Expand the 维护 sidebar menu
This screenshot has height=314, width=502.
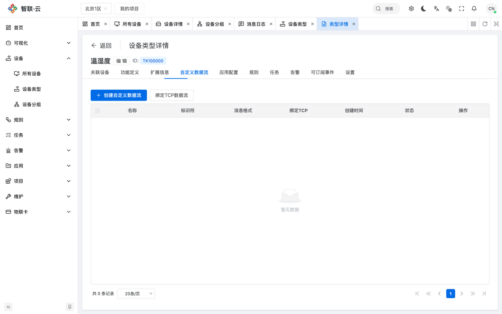[39, 196]
